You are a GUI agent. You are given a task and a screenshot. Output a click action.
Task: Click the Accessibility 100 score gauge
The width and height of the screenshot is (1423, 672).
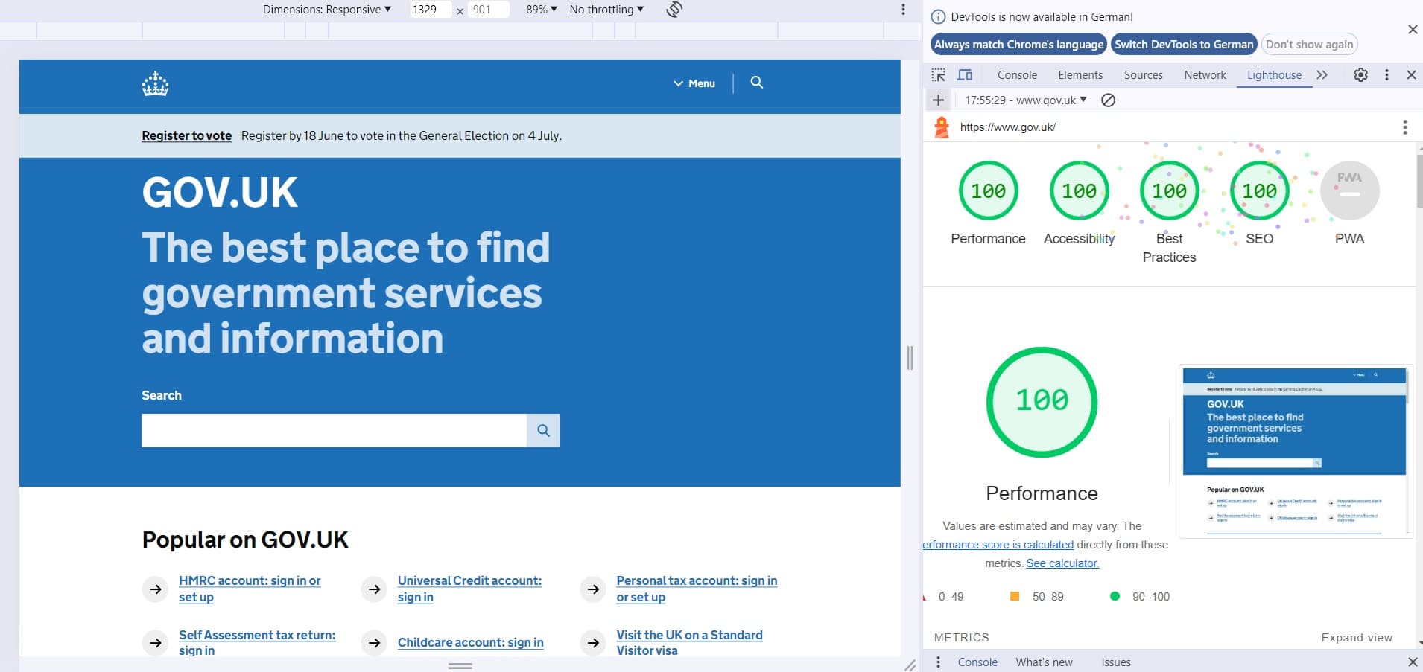[x=1079, y=191]
